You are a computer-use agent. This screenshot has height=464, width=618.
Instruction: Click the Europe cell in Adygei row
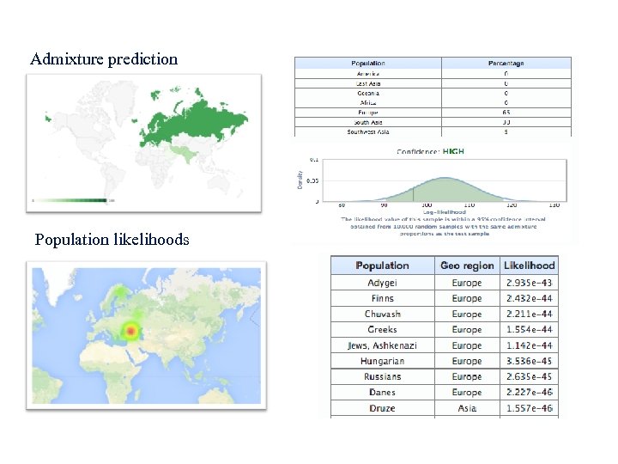[x=467, y=283]
